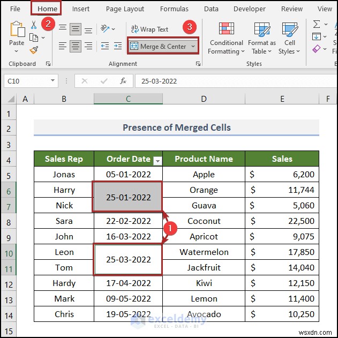Viewport: 338px width, 338px height.
Task: Open Clipboard pane dialog launcher
Action: click(x=48, y=64)
